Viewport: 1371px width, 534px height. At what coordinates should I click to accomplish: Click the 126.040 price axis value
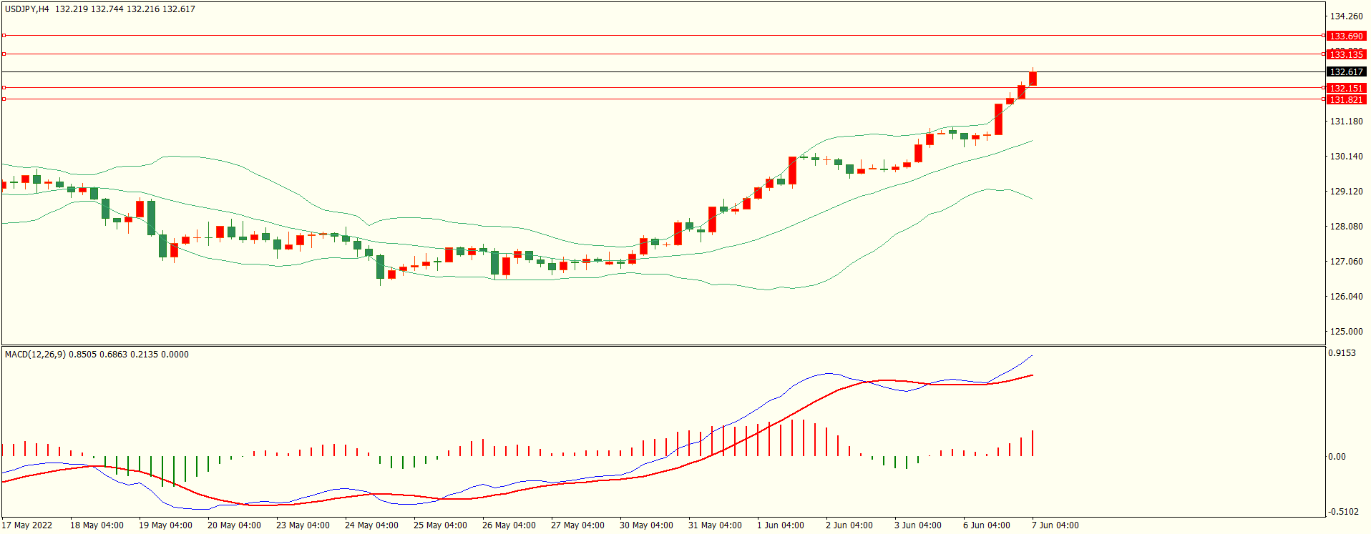click(x=1346, y=297)
